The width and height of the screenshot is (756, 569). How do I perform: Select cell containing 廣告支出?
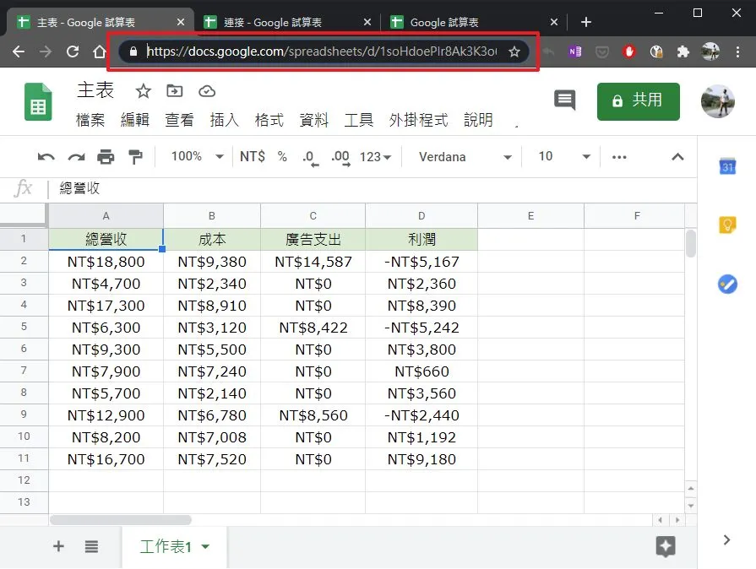click(313, 240)
